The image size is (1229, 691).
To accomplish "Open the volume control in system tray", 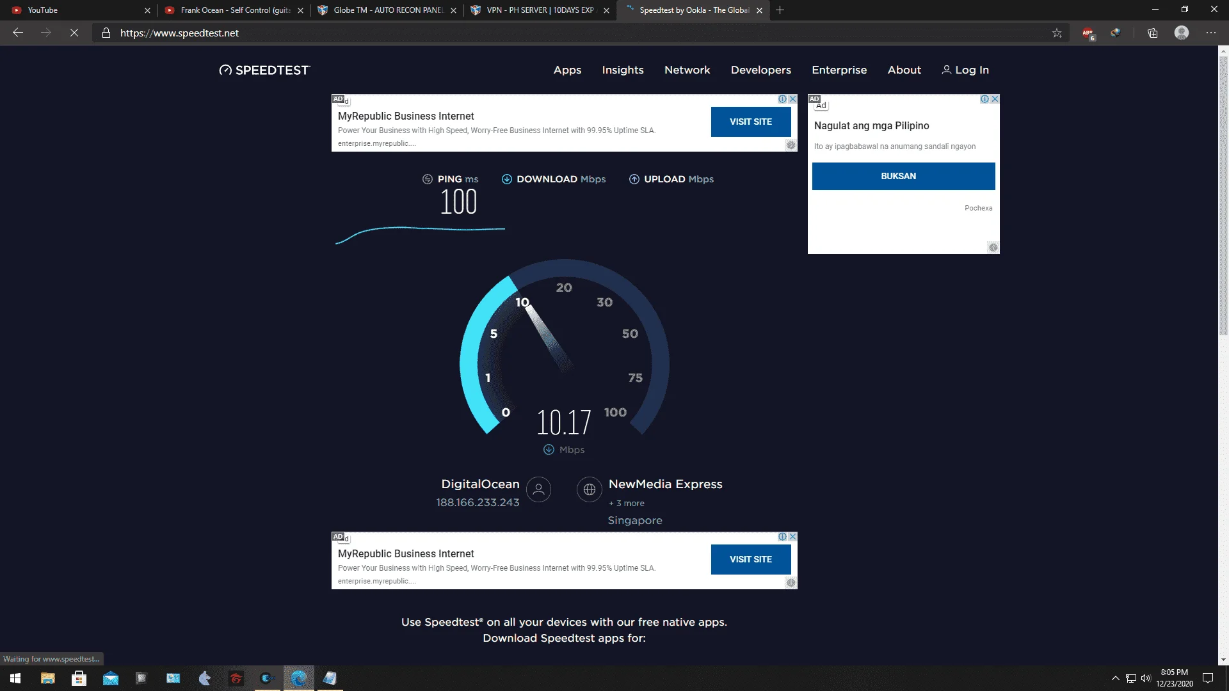I will (x=1146, y=678).
